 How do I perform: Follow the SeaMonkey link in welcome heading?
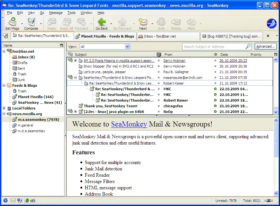(129, 124)
